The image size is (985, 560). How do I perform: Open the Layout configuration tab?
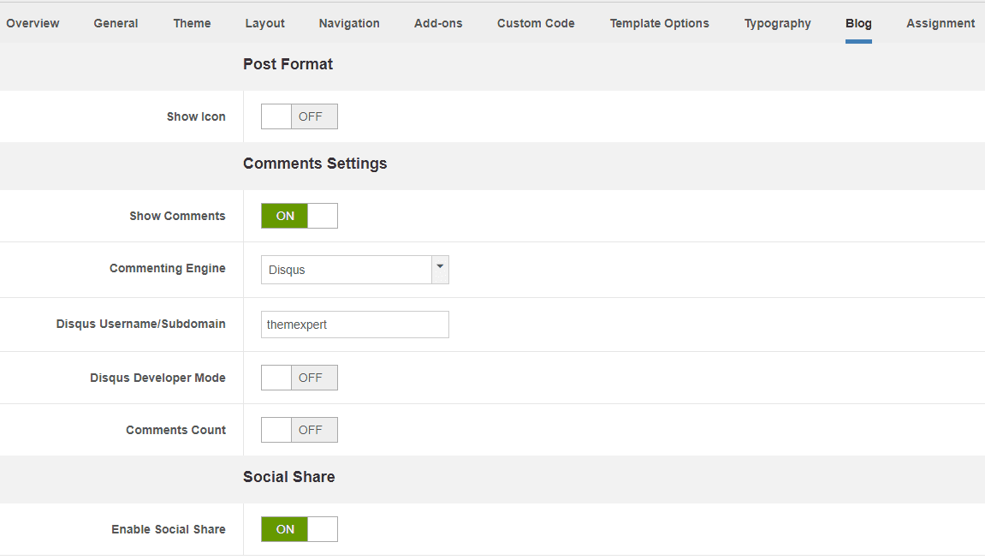point(264,23)
